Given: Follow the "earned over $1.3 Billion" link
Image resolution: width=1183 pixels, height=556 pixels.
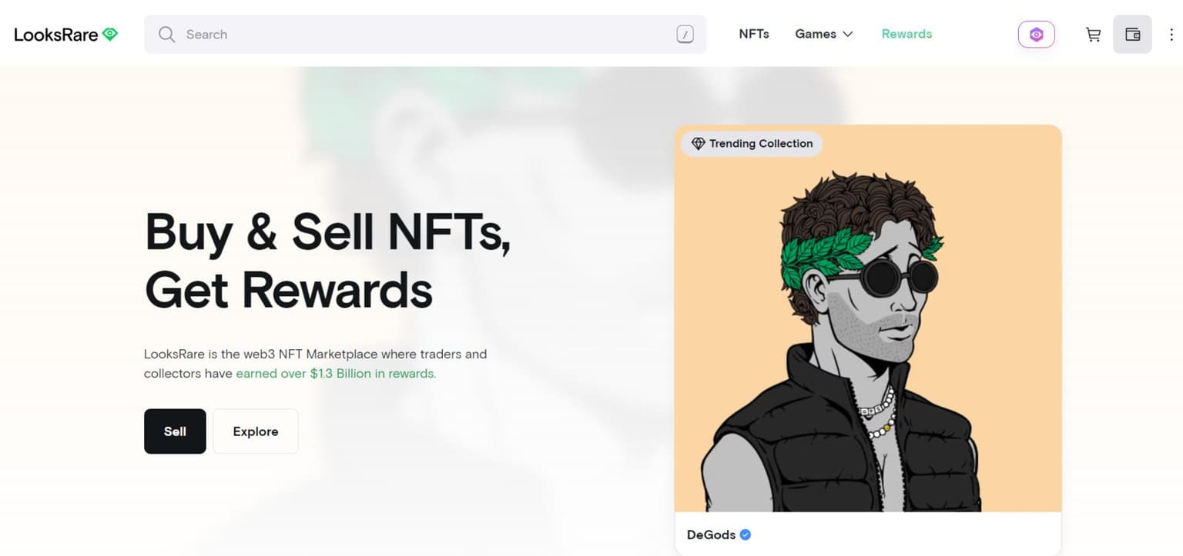Looking at the screenshot, I should pos(336,374).
